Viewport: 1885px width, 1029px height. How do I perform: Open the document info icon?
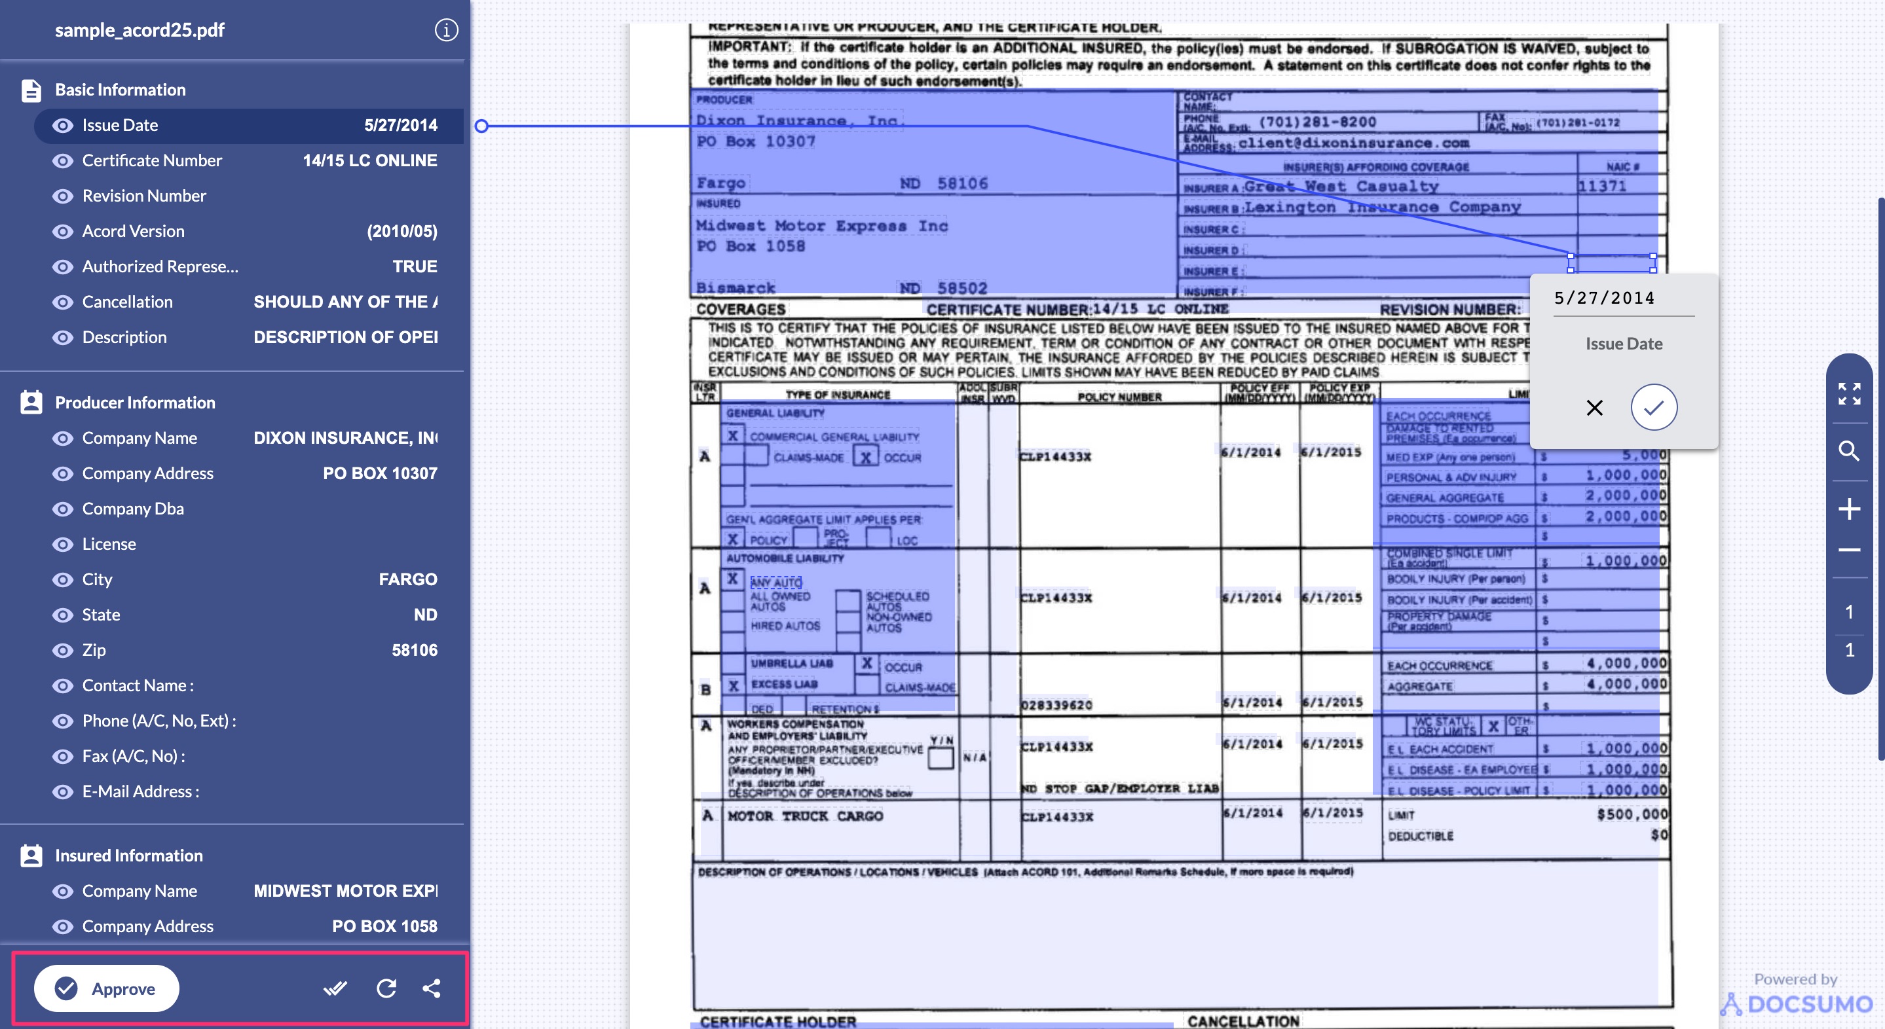447,30
